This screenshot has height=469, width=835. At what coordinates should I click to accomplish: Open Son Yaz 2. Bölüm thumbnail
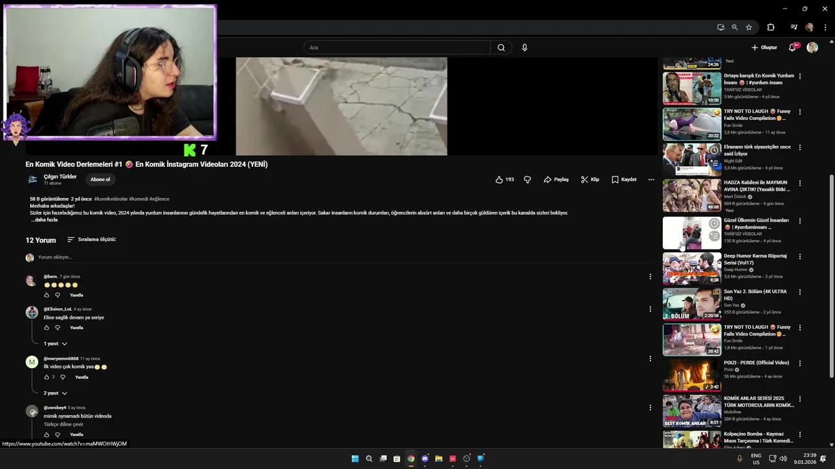[692, 304]
